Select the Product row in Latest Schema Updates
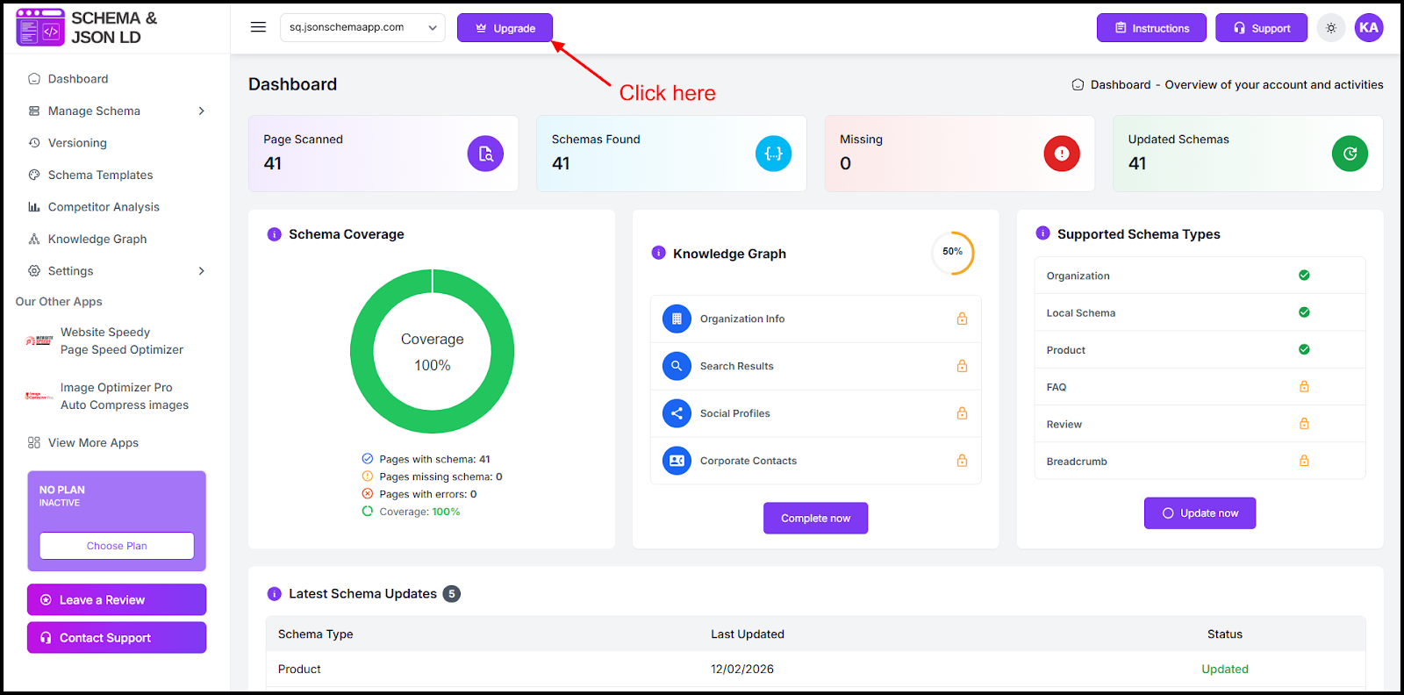The image size is (1404, 695). point(299,669)
